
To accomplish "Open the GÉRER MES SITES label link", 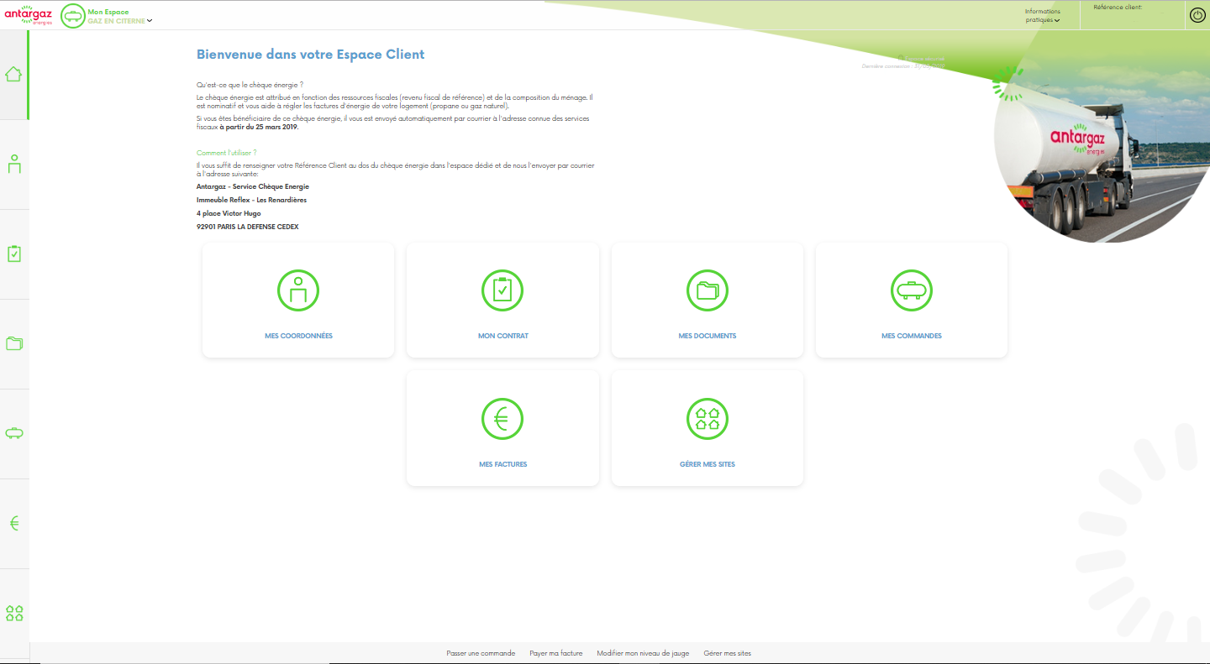I will 708,464.
